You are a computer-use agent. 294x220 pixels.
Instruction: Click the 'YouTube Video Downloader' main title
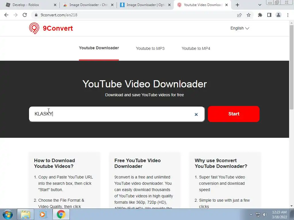(145, 84)
